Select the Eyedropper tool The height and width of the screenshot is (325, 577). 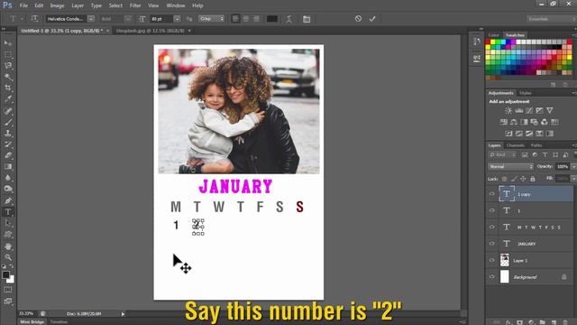[8, 98]
